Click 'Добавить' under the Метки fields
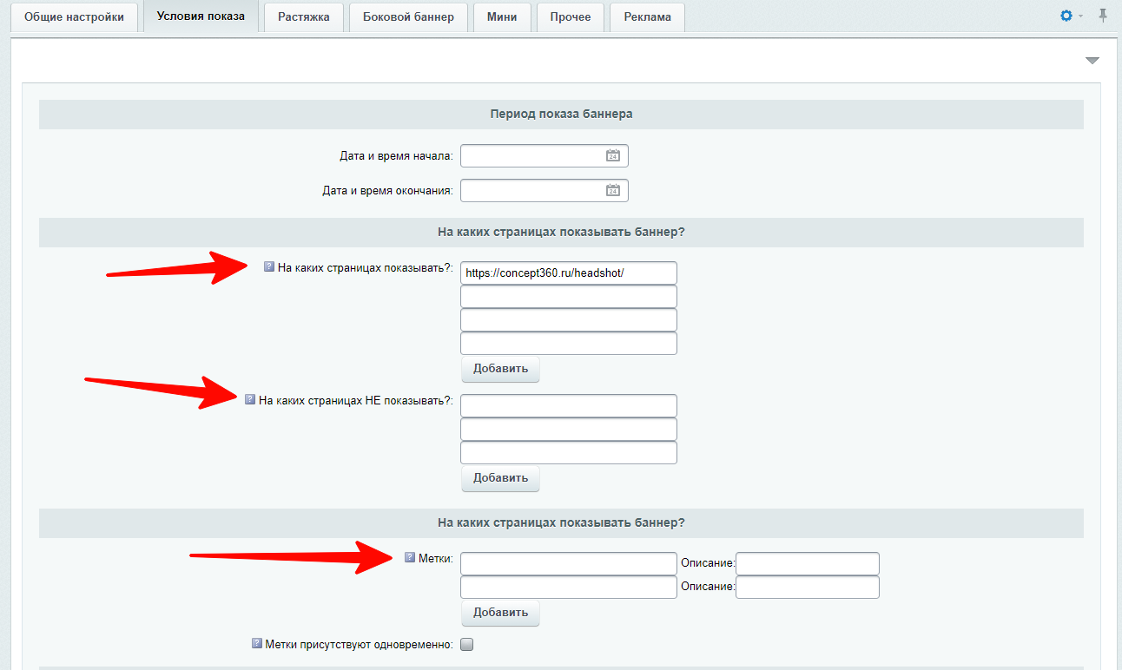 500,613
